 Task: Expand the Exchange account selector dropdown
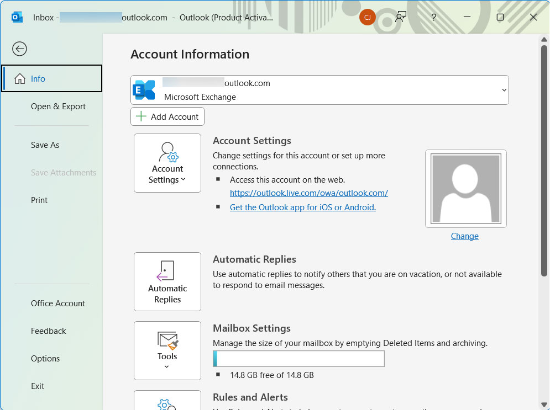tap(504, 89)
